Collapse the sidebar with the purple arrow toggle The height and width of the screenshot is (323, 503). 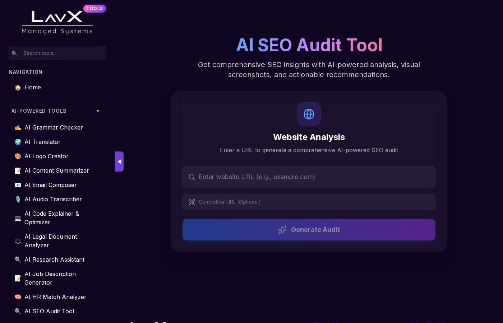coord(119,161)
